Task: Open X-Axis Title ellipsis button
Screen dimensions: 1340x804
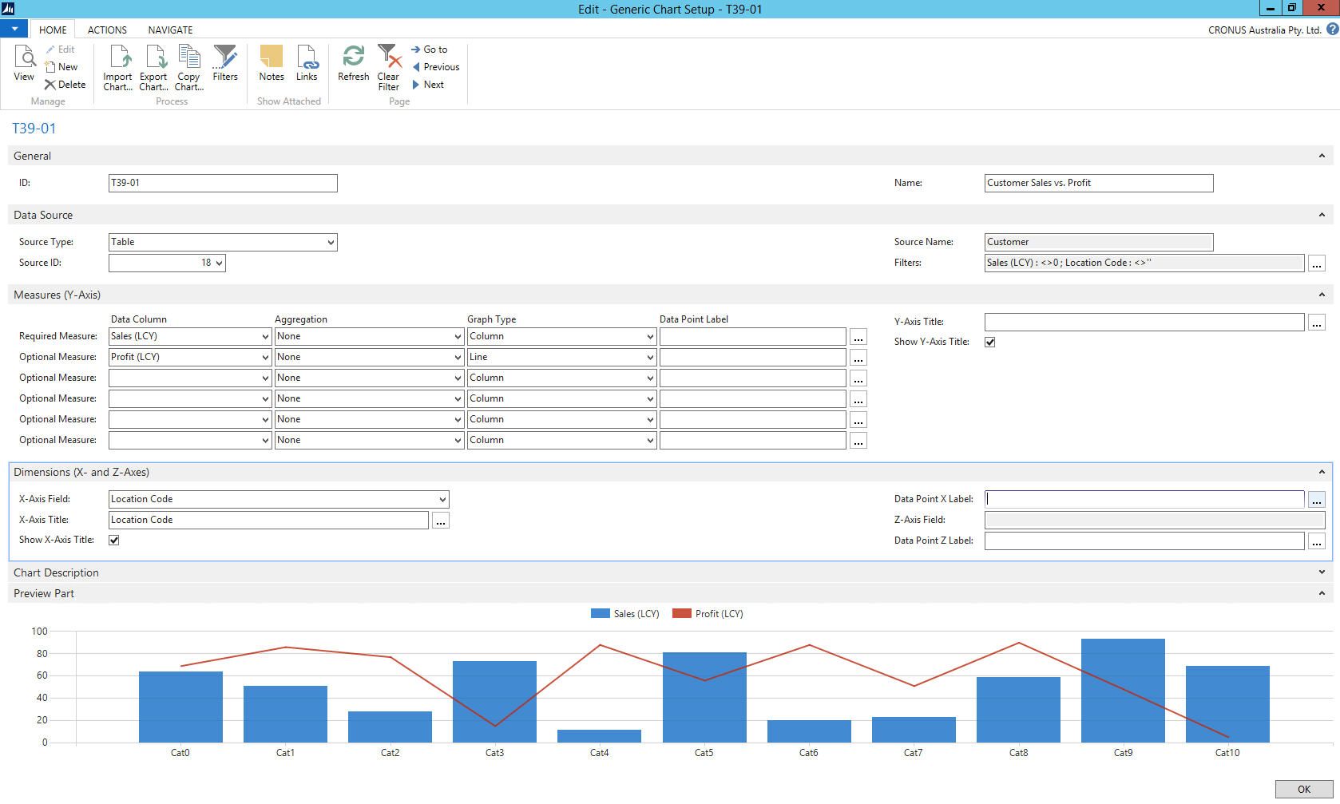Action: click(441, 521)
